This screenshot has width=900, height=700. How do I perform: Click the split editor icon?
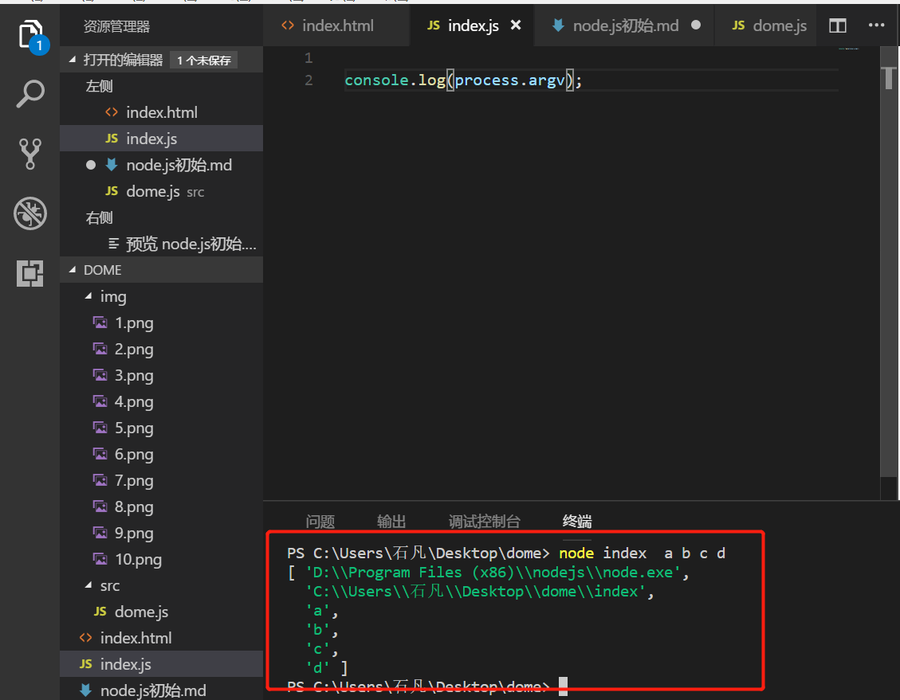click(837, 25)
